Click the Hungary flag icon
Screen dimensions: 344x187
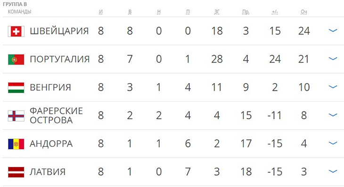[x=16, y=88]
